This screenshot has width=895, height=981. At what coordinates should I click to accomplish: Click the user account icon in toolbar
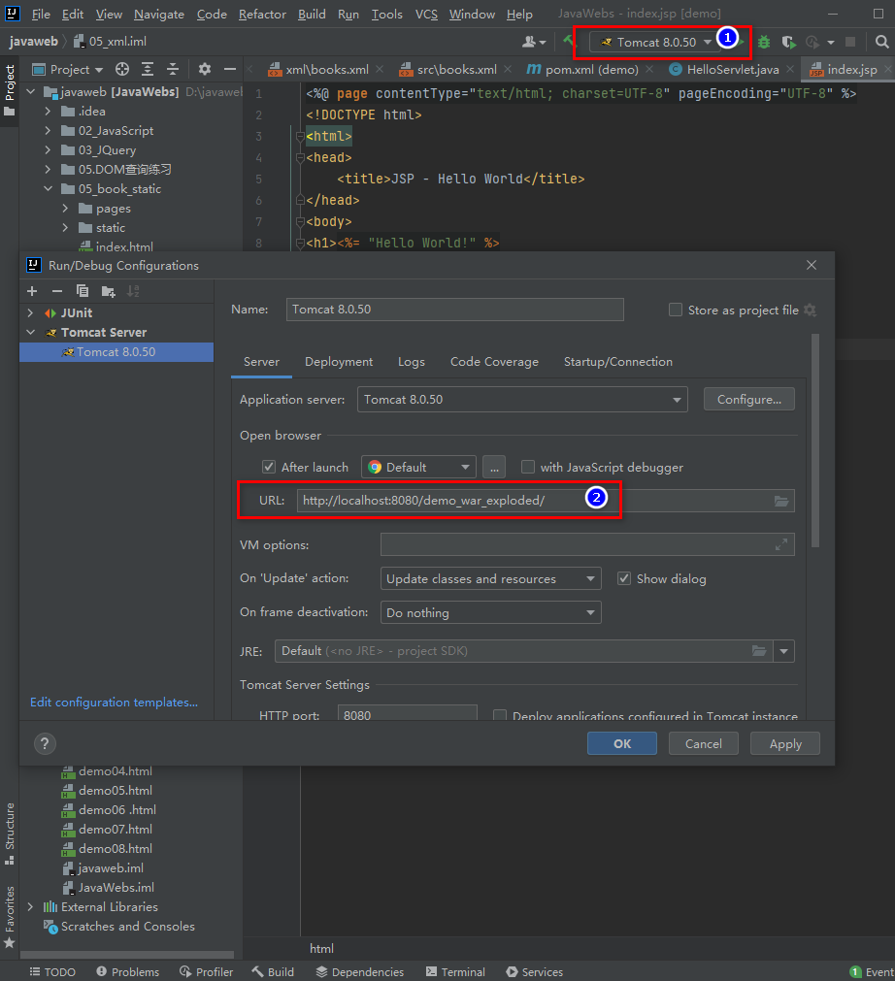click(x=533, y=42)
